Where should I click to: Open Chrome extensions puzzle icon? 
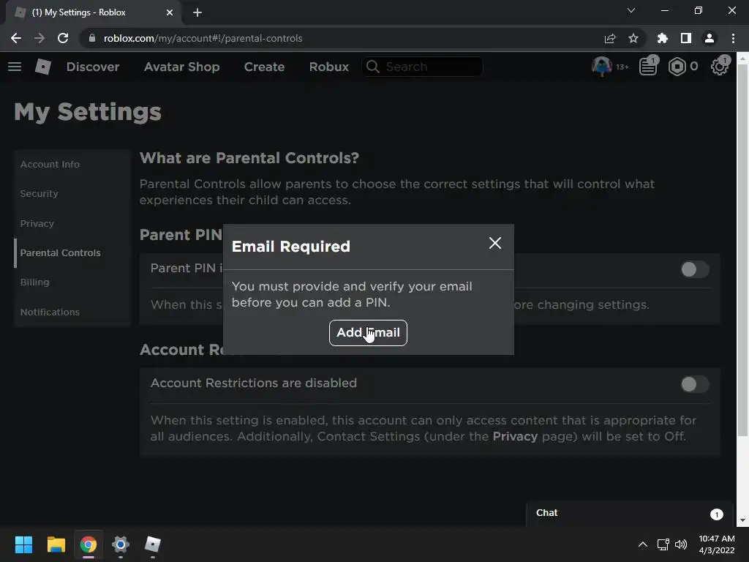tap(662, 38)
